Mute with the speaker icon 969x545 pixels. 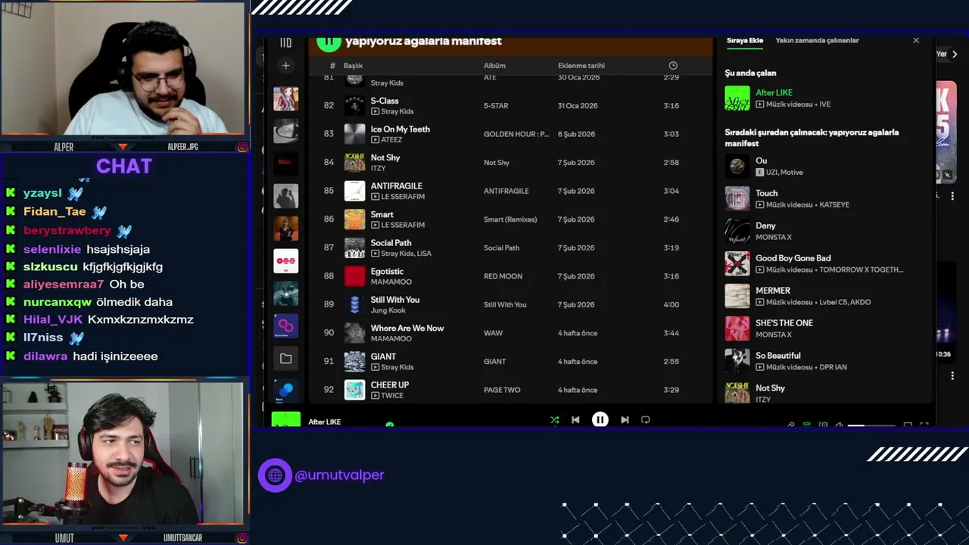pyautogui.click(x=839, y=425)
